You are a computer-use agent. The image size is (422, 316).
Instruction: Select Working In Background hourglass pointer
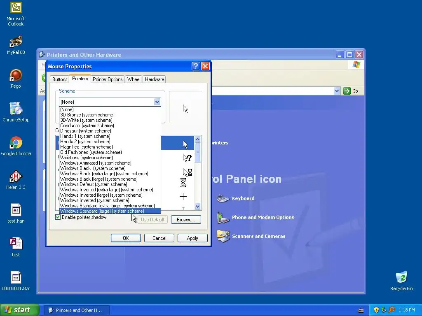click(188, 172)
